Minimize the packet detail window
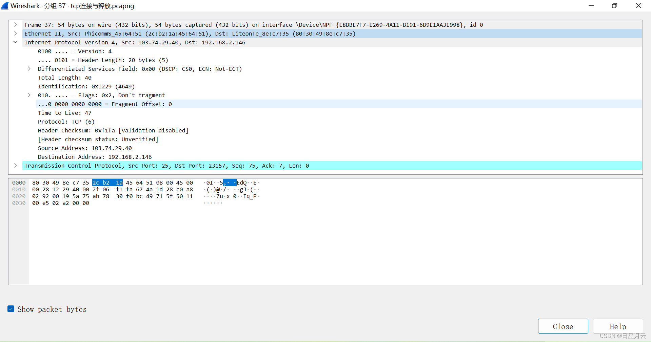 click(x=591, y=6)
